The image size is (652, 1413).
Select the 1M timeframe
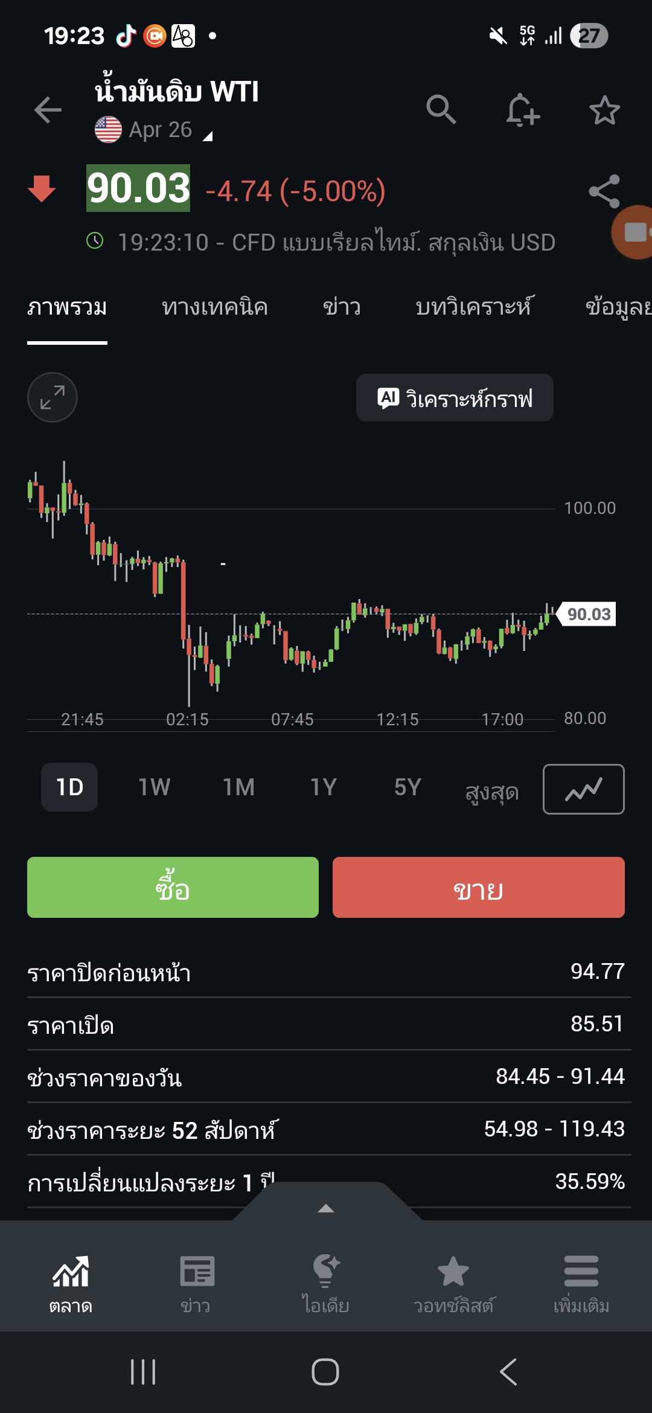coord(239,787)
